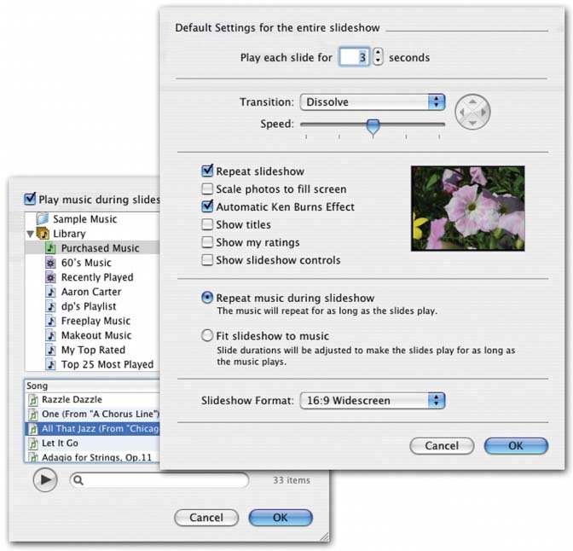Enable Show titles checkbox

(x=207, y=224)
